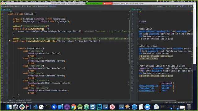Screen dimensions: 198x111
Task: Collapse feature file fold marker at line 33
Action: (x=138, y=90)
